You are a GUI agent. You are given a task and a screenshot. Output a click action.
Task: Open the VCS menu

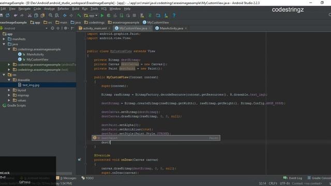click(103, 9)
